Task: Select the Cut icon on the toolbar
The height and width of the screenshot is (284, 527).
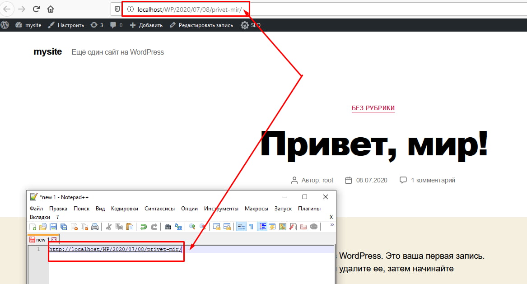Action: point(109,227)
